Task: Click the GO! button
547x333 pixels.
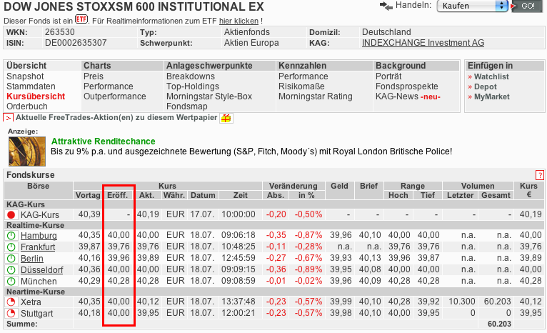Action: click(528, 6)
